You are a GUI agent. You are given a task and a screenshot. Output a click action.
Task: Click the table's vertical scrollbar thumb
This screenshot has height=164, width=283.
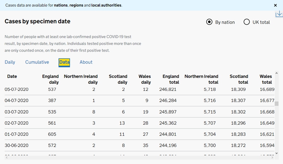[x=276, y=103]
